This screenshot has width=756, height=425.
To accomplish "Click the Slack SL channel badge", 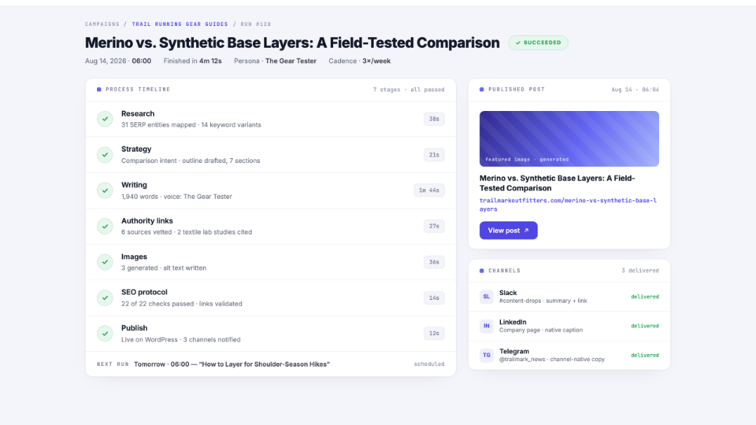I will (x=487, y=297).
